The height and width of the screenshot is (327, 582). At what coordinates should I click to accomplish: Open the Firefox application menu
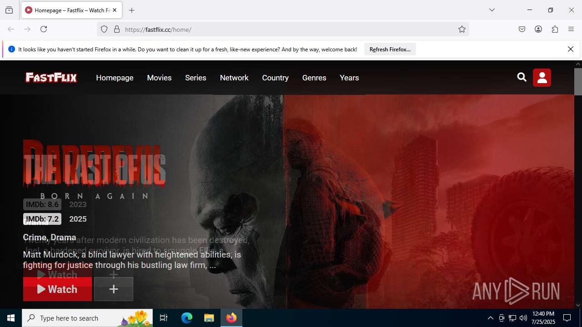(x=571, y=29)
